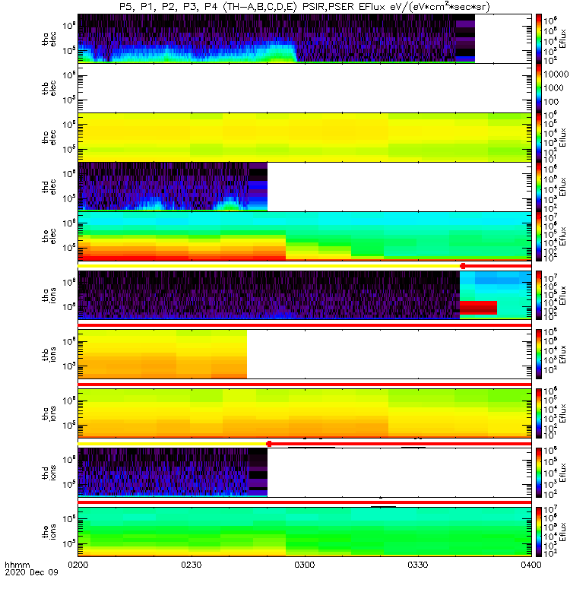Viewport: 570px width, 608px height.
Task: Click the 'thb elec' panel label
Action: 49,88
